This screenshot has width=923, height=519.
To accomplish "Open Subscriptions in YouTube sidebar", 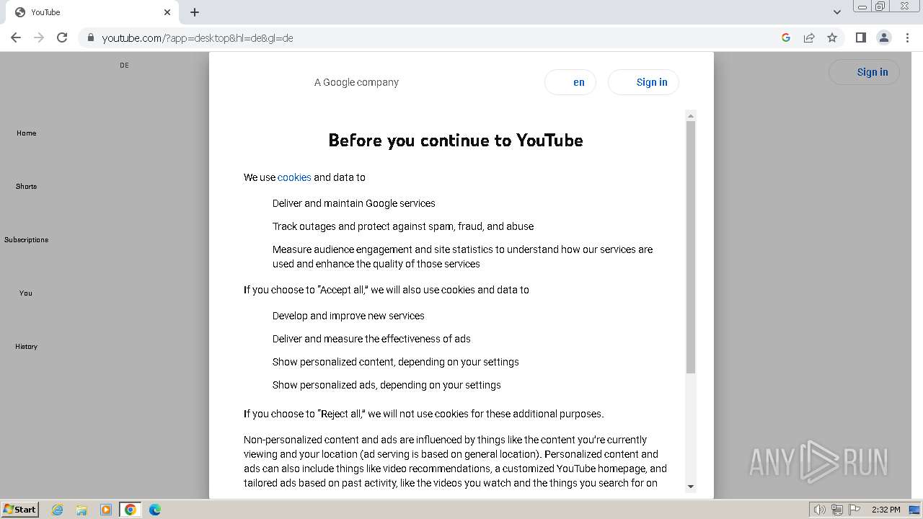I will (26, 240).
